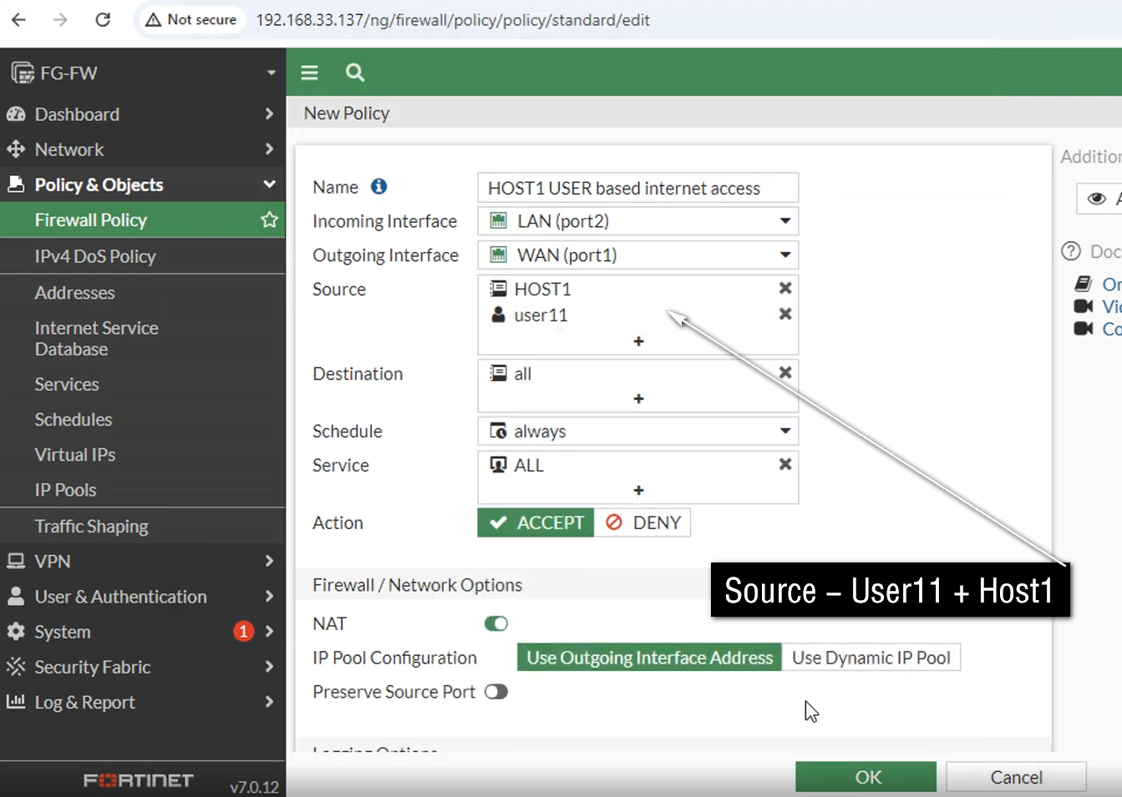Expand the VPN menu

(x=143, y=562)
